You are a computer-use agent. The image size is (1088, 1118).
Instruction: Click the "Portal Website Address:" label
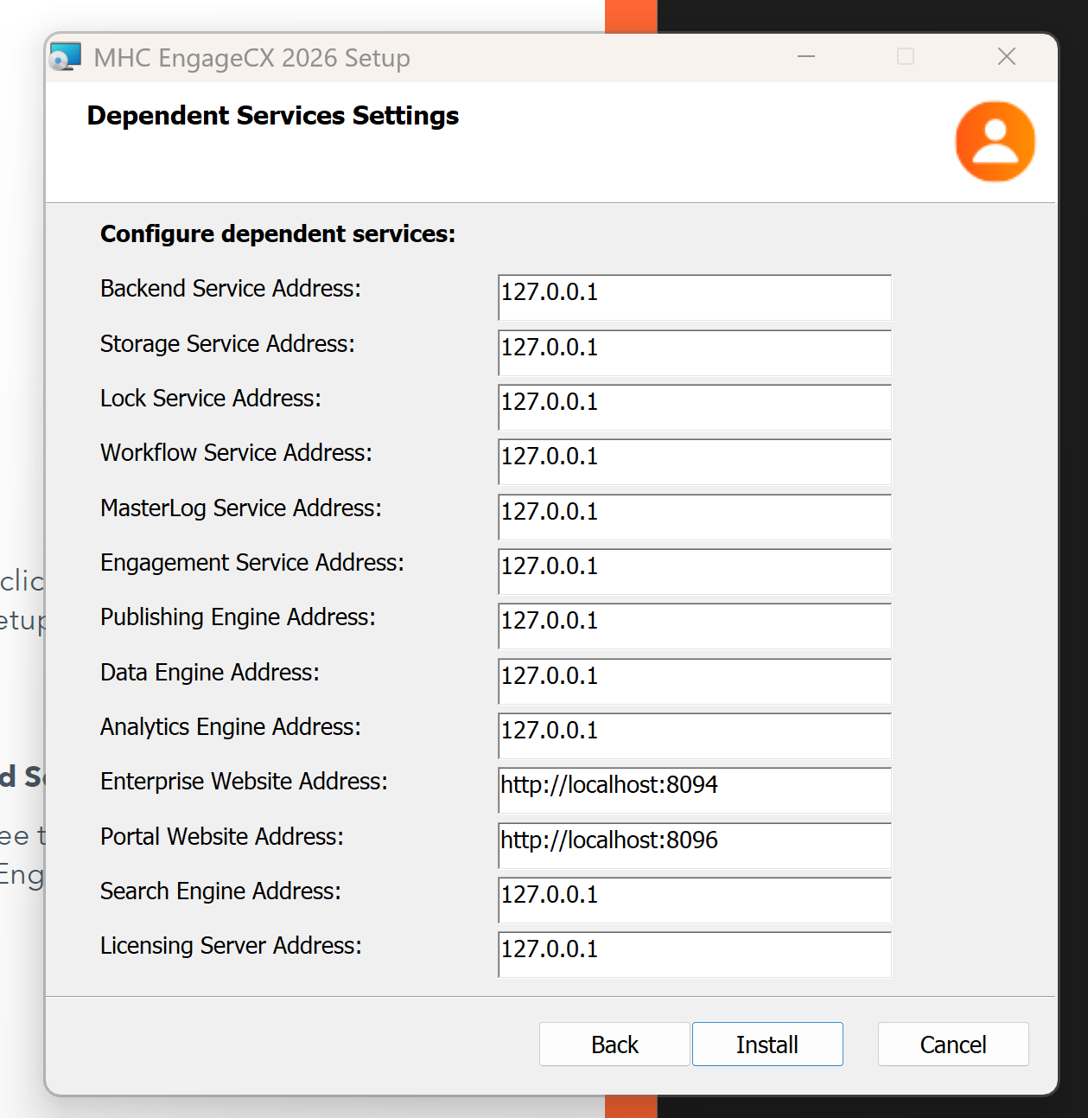tap(222, 837)
